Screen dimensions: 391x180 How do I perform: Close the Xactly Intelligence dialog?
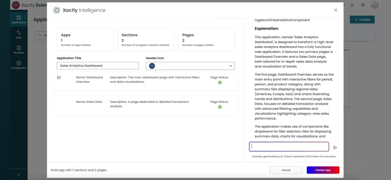click(x=335, y=10)
